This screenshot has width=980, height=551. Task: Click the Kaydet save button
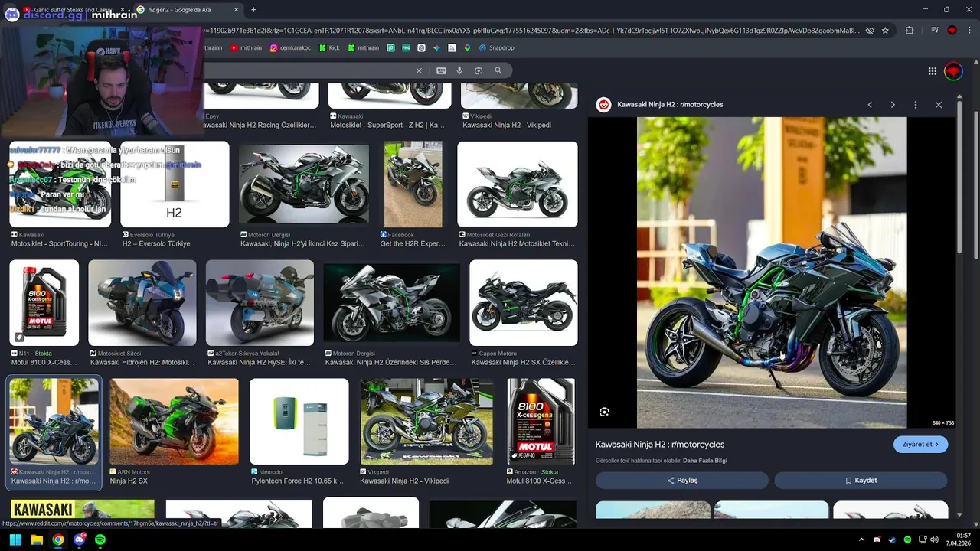pyautogui.click(x=861, y=480)
